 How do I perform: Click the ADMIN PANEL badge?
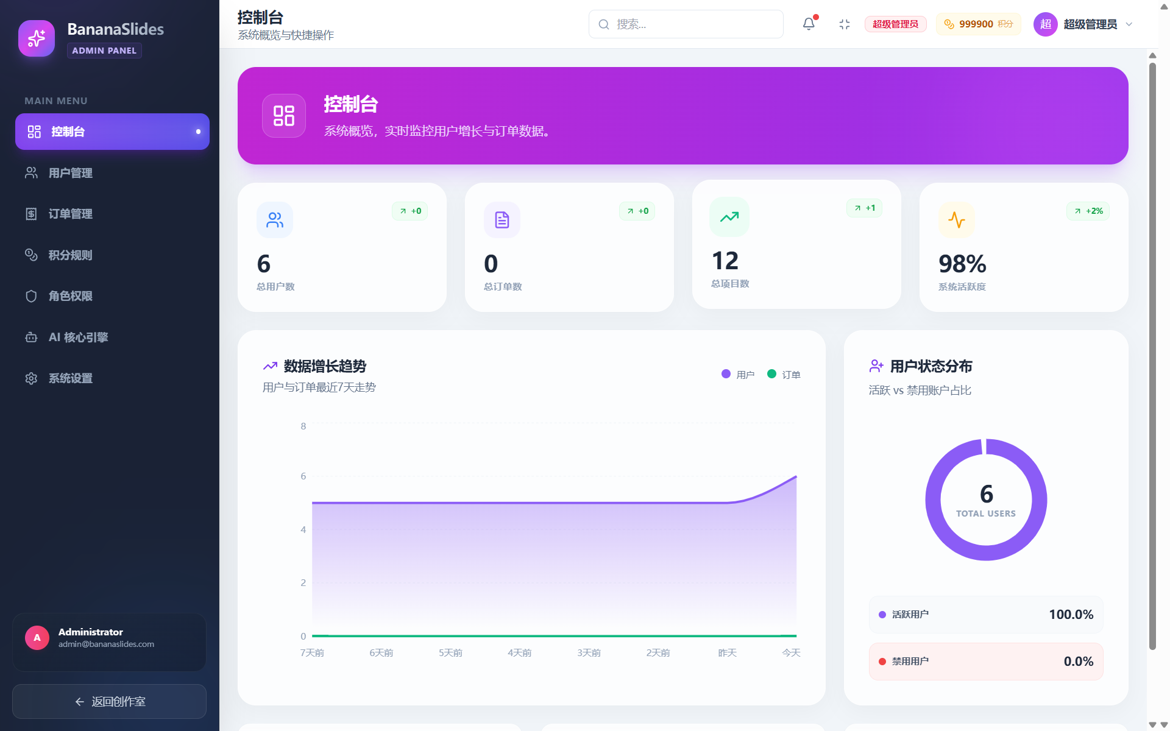tap(104, 51)
